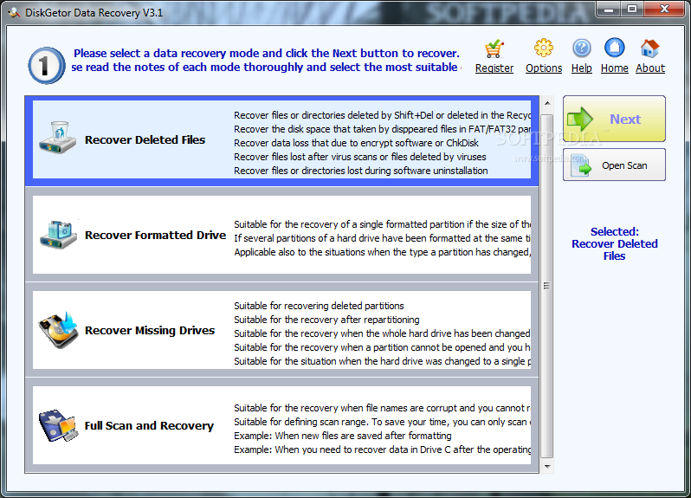
Task: Click the Recover Missing Drives hard disk icon
Action: tap(58, 330)
